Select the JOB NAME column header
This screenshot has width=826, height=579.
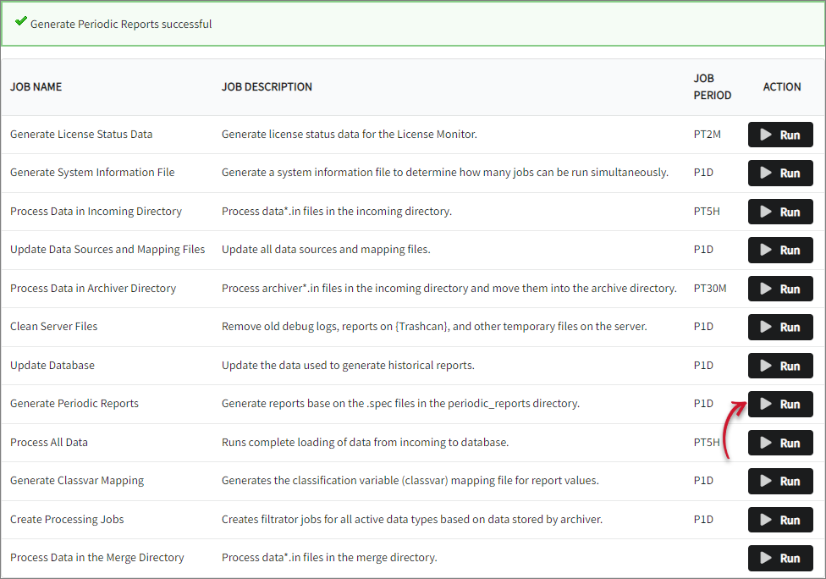pyautogui.click(x=35, y=86)
